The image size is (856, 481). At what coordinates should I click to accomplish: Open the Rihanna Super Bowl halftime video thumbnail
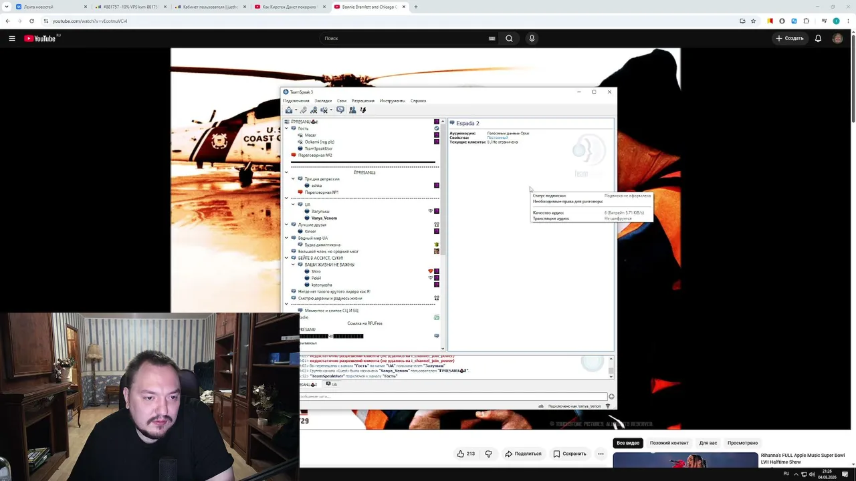click(x=685, y=460)
